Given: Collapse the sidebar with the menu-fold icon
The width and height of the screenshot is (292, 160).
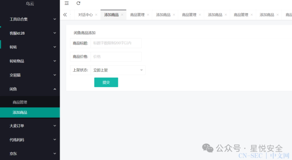Looking at the screenshot, I should [x=67, y=3].
